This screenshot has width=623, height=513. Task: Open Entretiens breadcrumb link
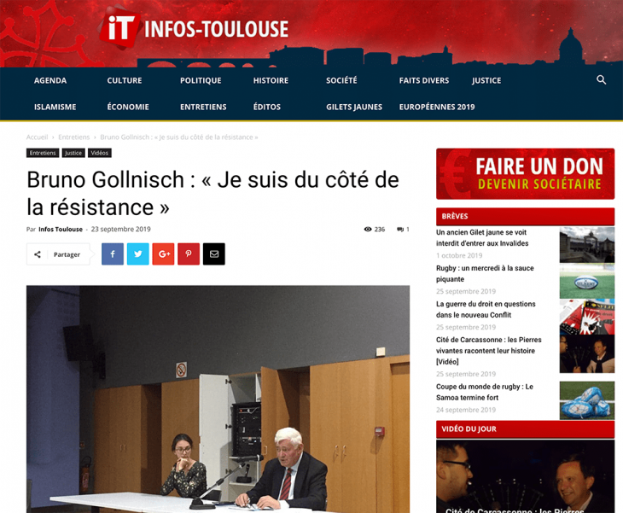(74, 137)
